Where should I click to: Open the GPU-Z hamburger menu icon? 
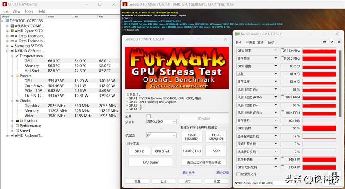pyautogui.click(x=339, y=42)
